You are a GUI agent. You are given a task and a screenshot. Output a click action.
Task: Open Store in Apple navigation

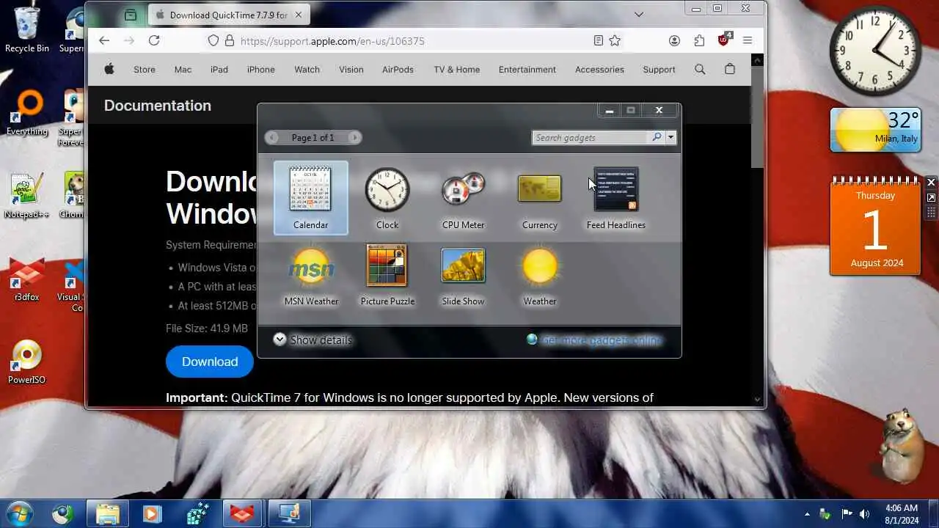(145, 70)
